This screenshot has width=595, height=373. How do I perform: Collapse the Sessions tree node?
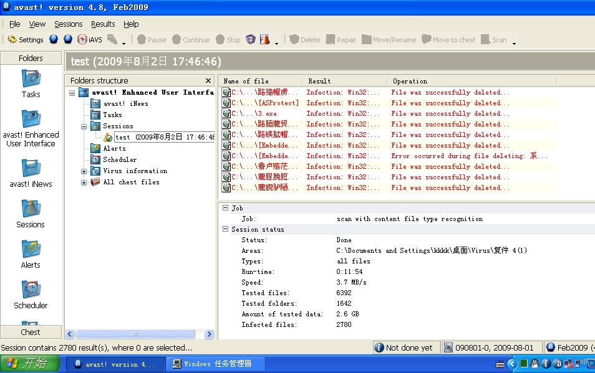pyautogui.click(x=84, y=126)
